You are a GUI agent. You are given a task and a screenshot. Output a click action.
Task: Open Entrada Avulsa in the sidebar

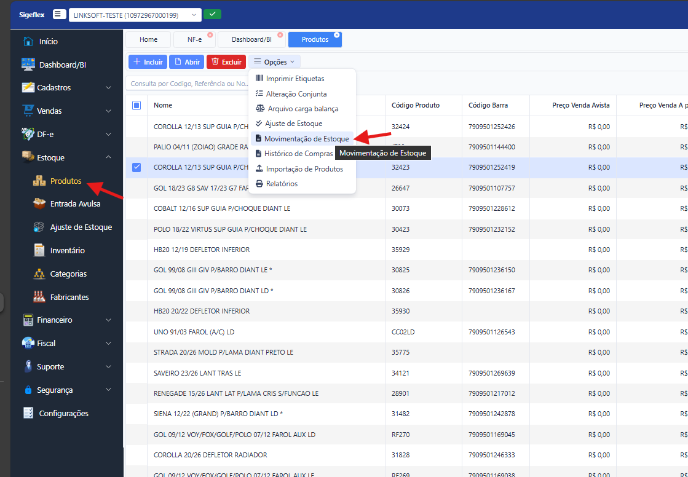click(75, 203)
